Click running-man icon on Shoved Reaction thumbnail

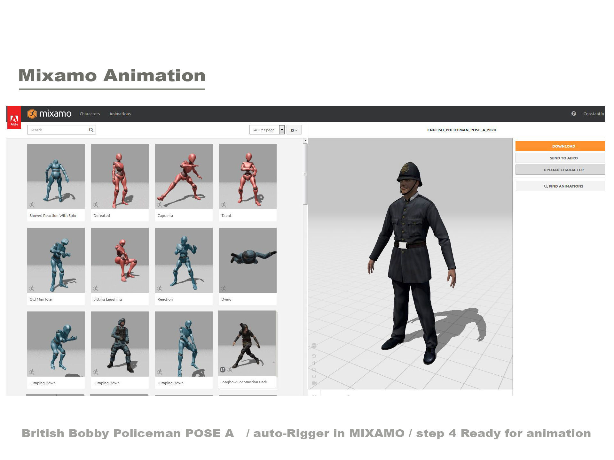32,205
